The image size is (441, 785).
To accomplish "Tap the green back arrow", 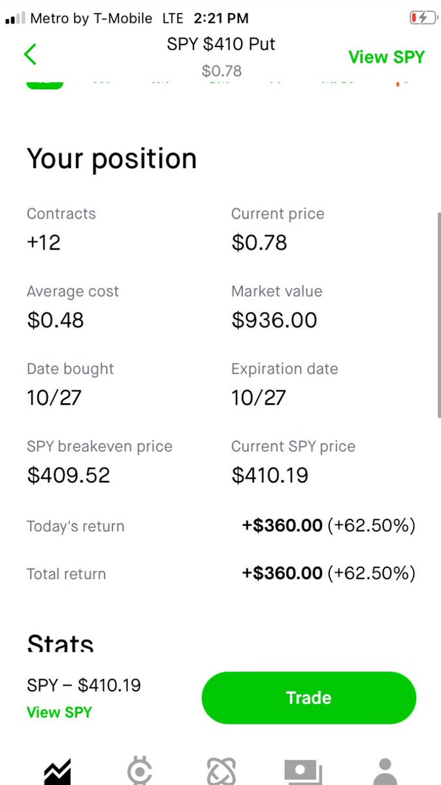I will tap(30, 54).
